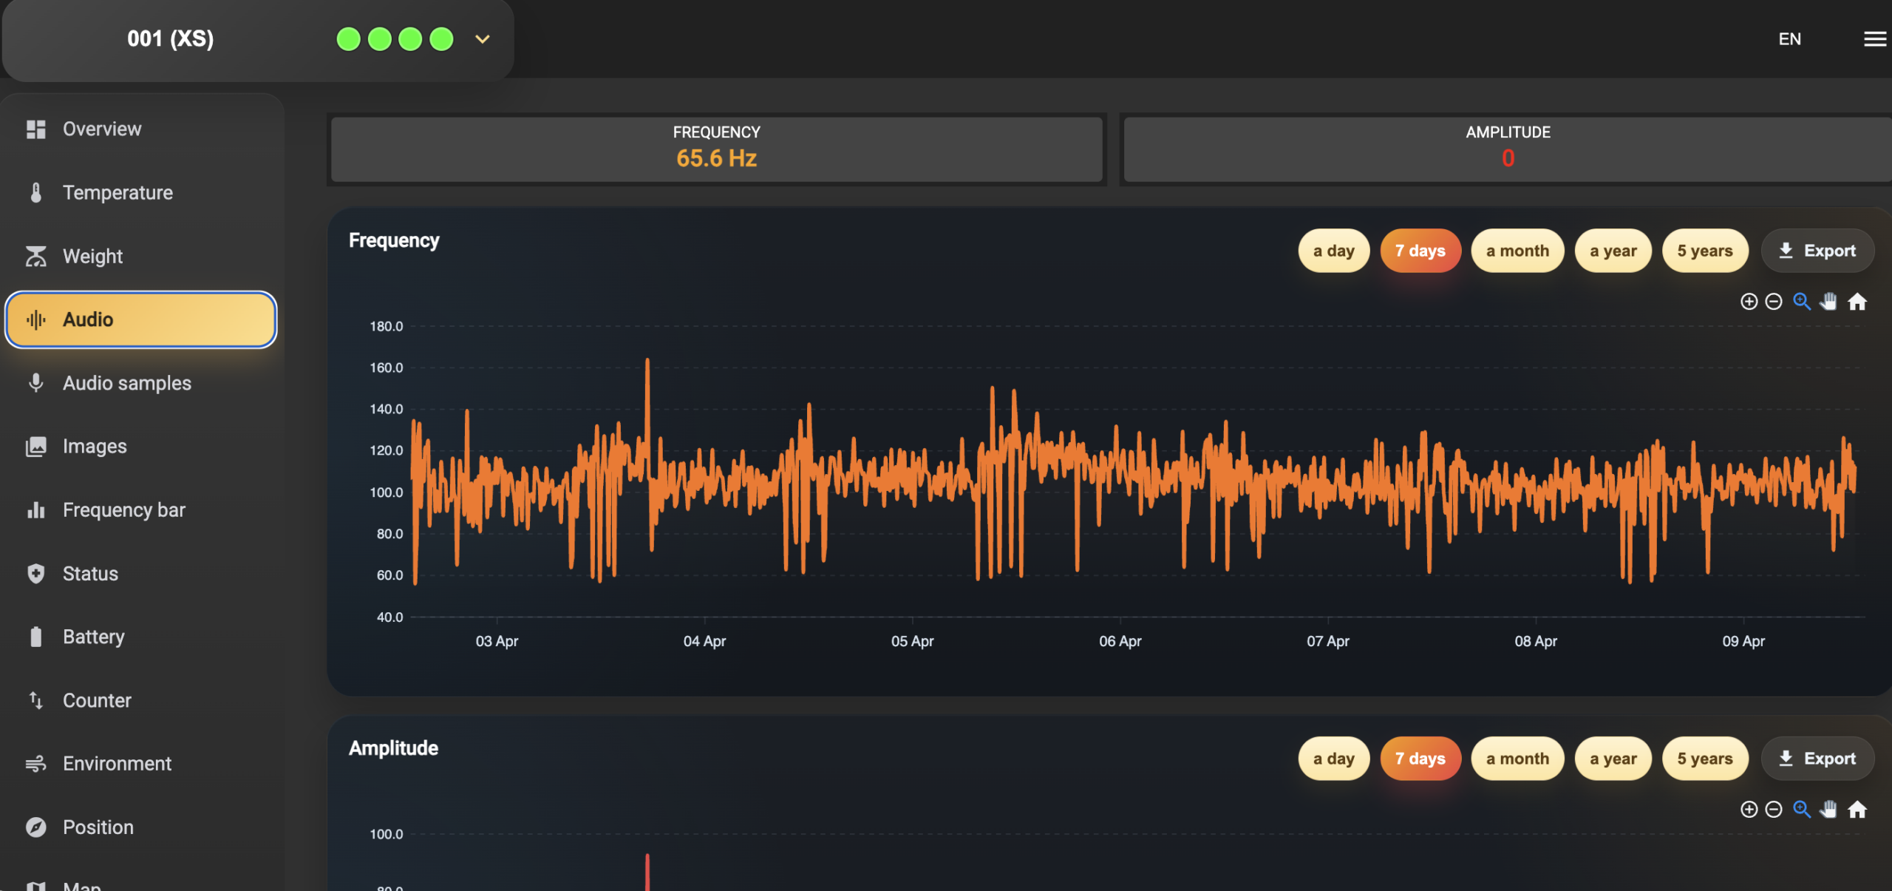Viewport: 1892px width, 891px height.
Task: Zoom out on the Frequency chart
Action: [1774, 302]
